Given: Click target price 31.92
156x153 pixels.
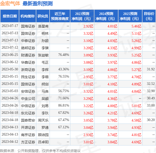Looking at the screenshot, I should [x=151, y=69].
